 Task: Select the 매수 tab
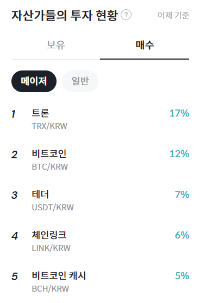point(145,45)
